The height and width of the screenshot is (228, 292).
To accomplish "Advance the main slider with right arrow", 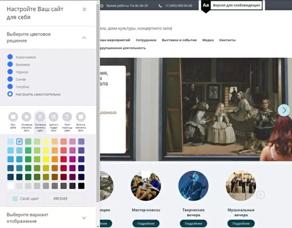I will point(284,111).
